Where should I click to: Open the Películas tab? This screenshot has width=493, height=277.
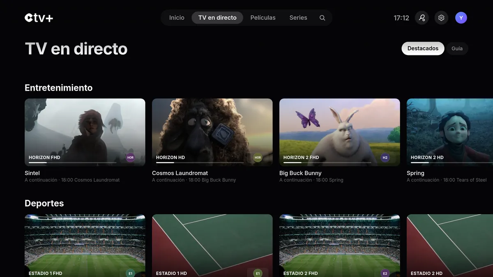pyautogui.click(x=263, y=18)
